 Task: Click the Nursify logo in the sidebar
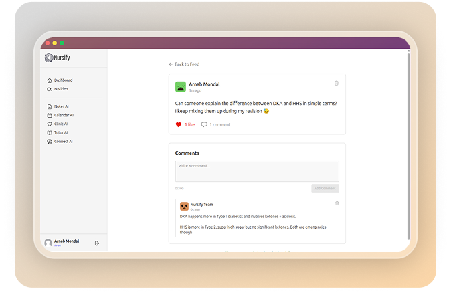pyautogui.click(x=57, y=58)
